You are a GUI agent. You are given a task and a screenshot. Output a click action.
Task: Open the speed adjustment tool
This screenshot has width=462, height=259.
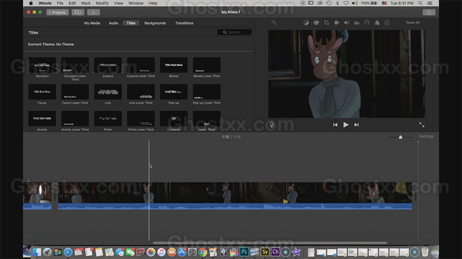tap(367, 22)
